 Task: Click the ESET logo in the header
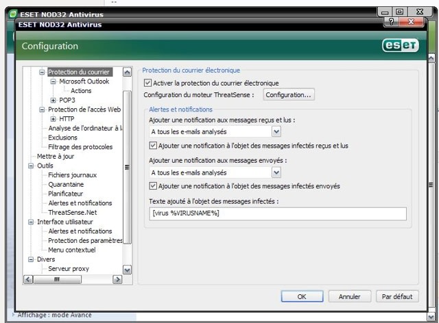[401, 45]
